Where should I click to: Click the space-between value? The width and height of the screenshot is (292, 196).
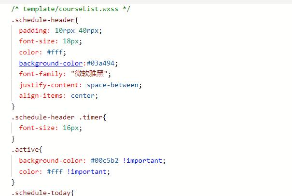pos(112,85)
